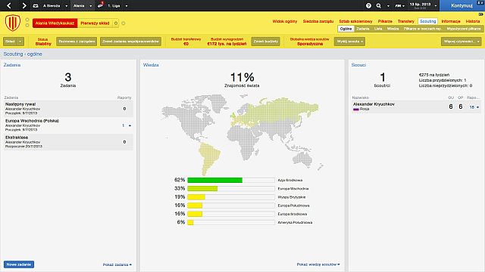Open the Siedziba zarządu tab

point(318,21)
